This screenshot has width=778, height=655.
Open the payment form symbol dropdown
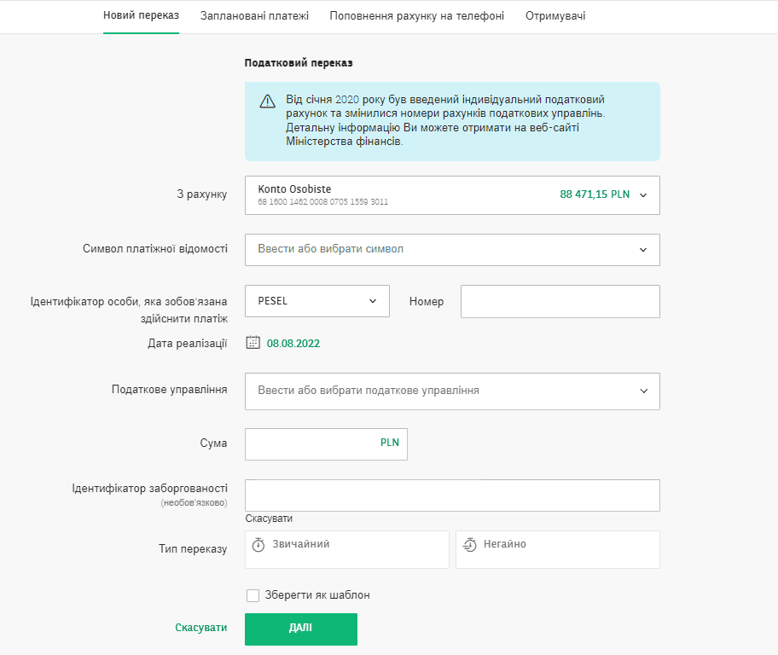(x=643, y=250)
